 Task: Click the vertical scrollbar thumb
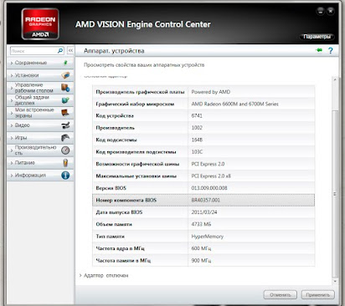click(x=335, y=193)
